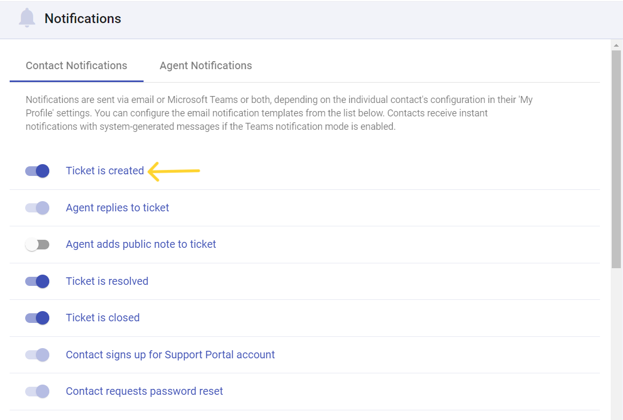Select the 'Ticket is closed' template link

pos(102,318)
